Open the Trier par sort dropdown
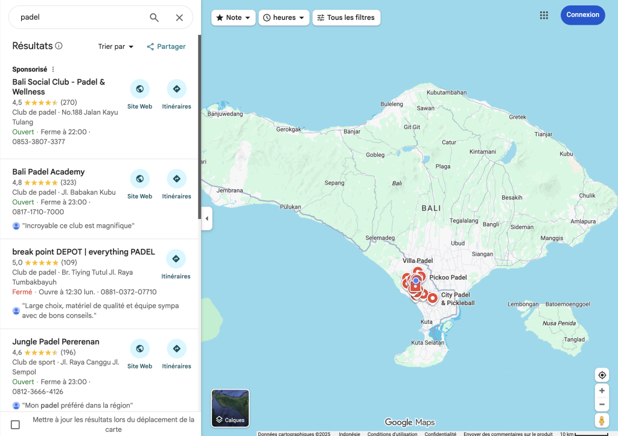 pyautogui.click(x=116, y=46)
